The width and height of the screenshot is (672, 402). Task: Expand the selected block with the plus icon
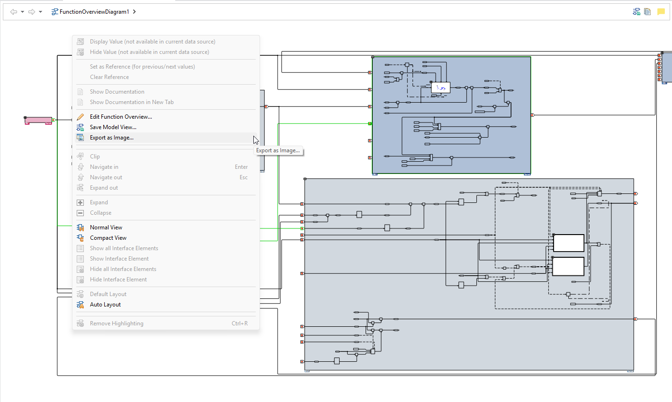tap(81, 202)
